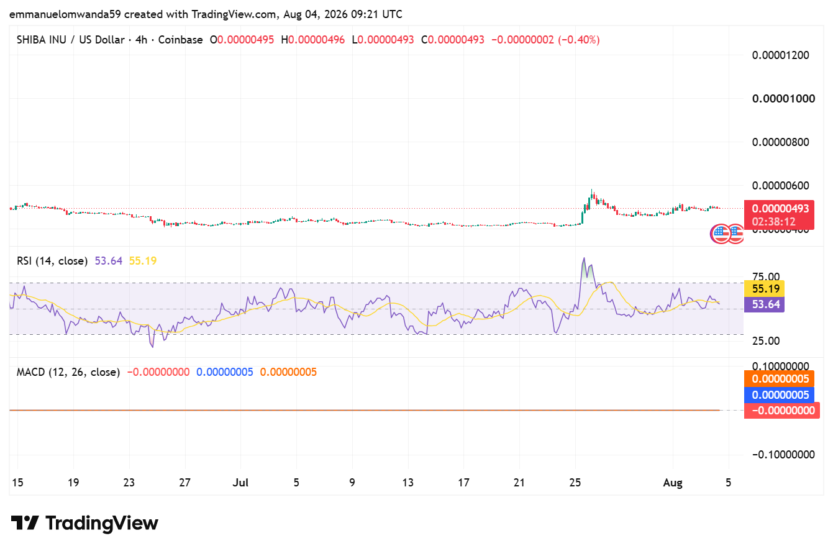Click the 25 date label on time axis

click(576, 483)
